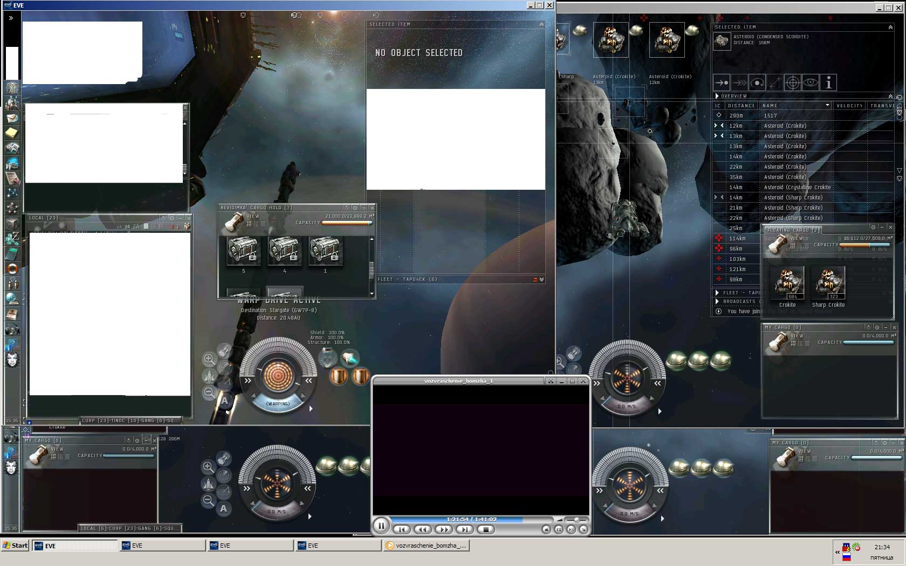Pause the vozvraschenie_bomzha_1 video
The width and height of the screenshot is (906, 566).
[x=381, y=525]
